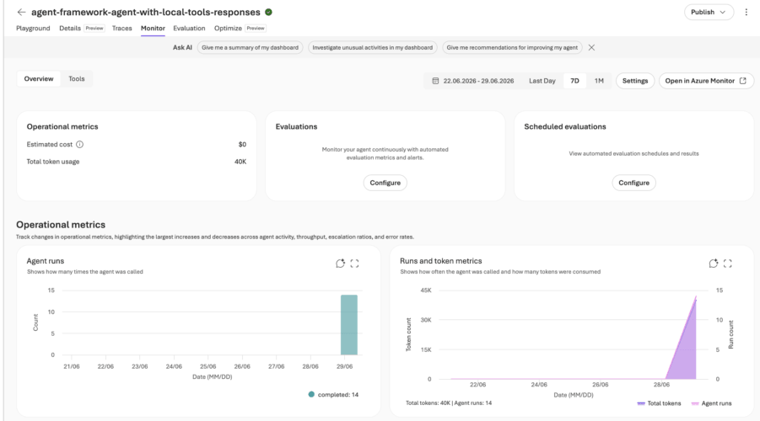Click the Operational metrics section heading

pos(61,225)
